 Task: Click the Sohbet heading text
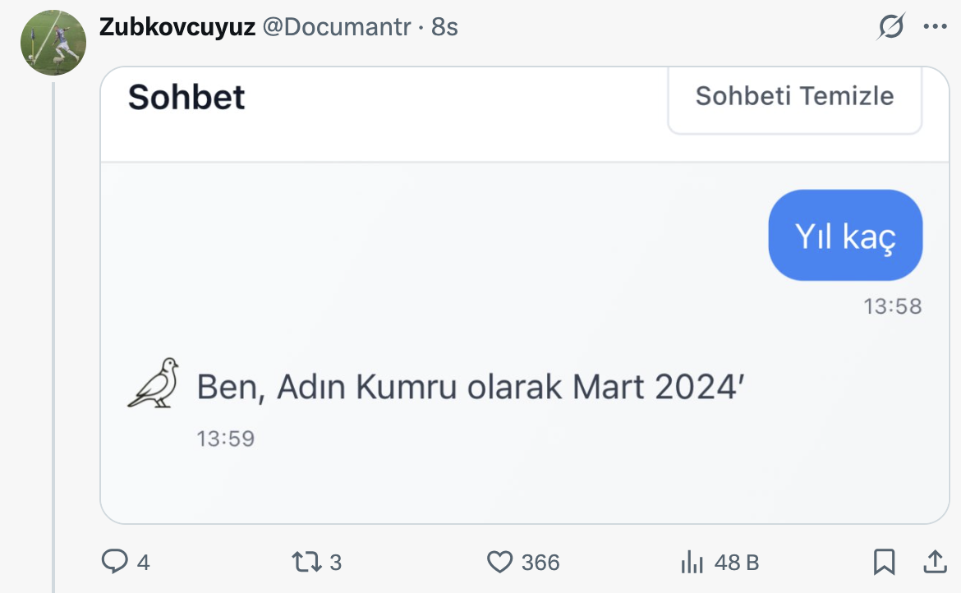tap(186, 98)
